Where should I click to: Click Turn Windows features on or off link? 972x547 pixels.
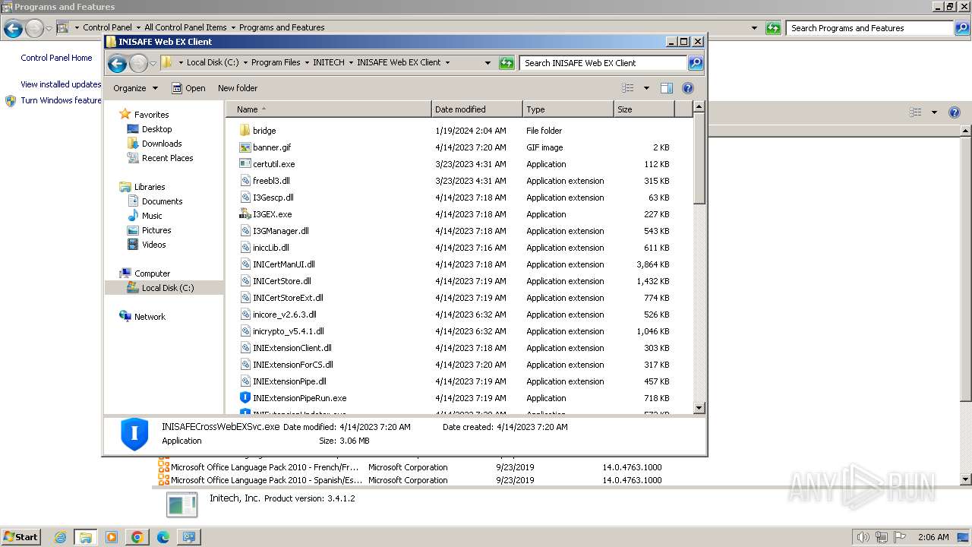point(61,100)
